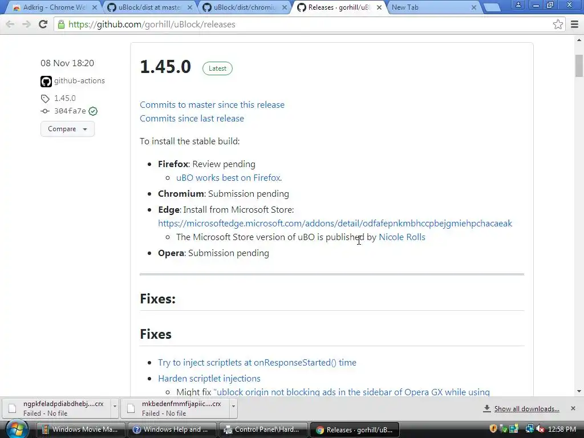Image resolution: width=584 pixels, height=438 pixels.
Task: Open Control Panel\Hardware window from taskbar
Action: (263, 429)
